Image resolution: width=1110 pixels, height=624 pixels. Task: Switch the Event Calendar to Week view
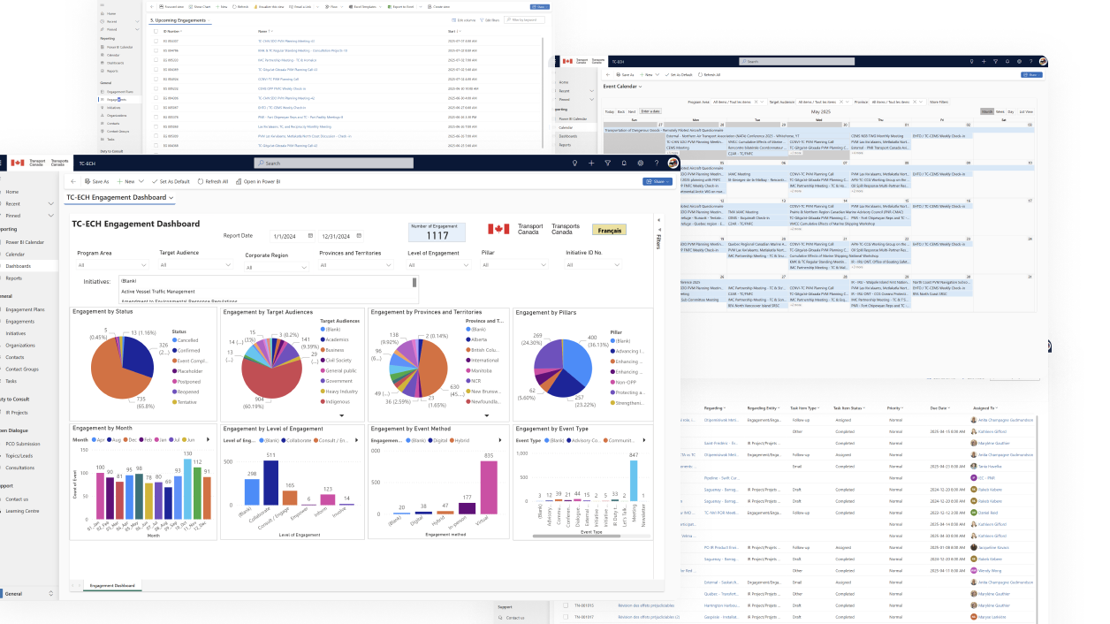(1000, 112)
